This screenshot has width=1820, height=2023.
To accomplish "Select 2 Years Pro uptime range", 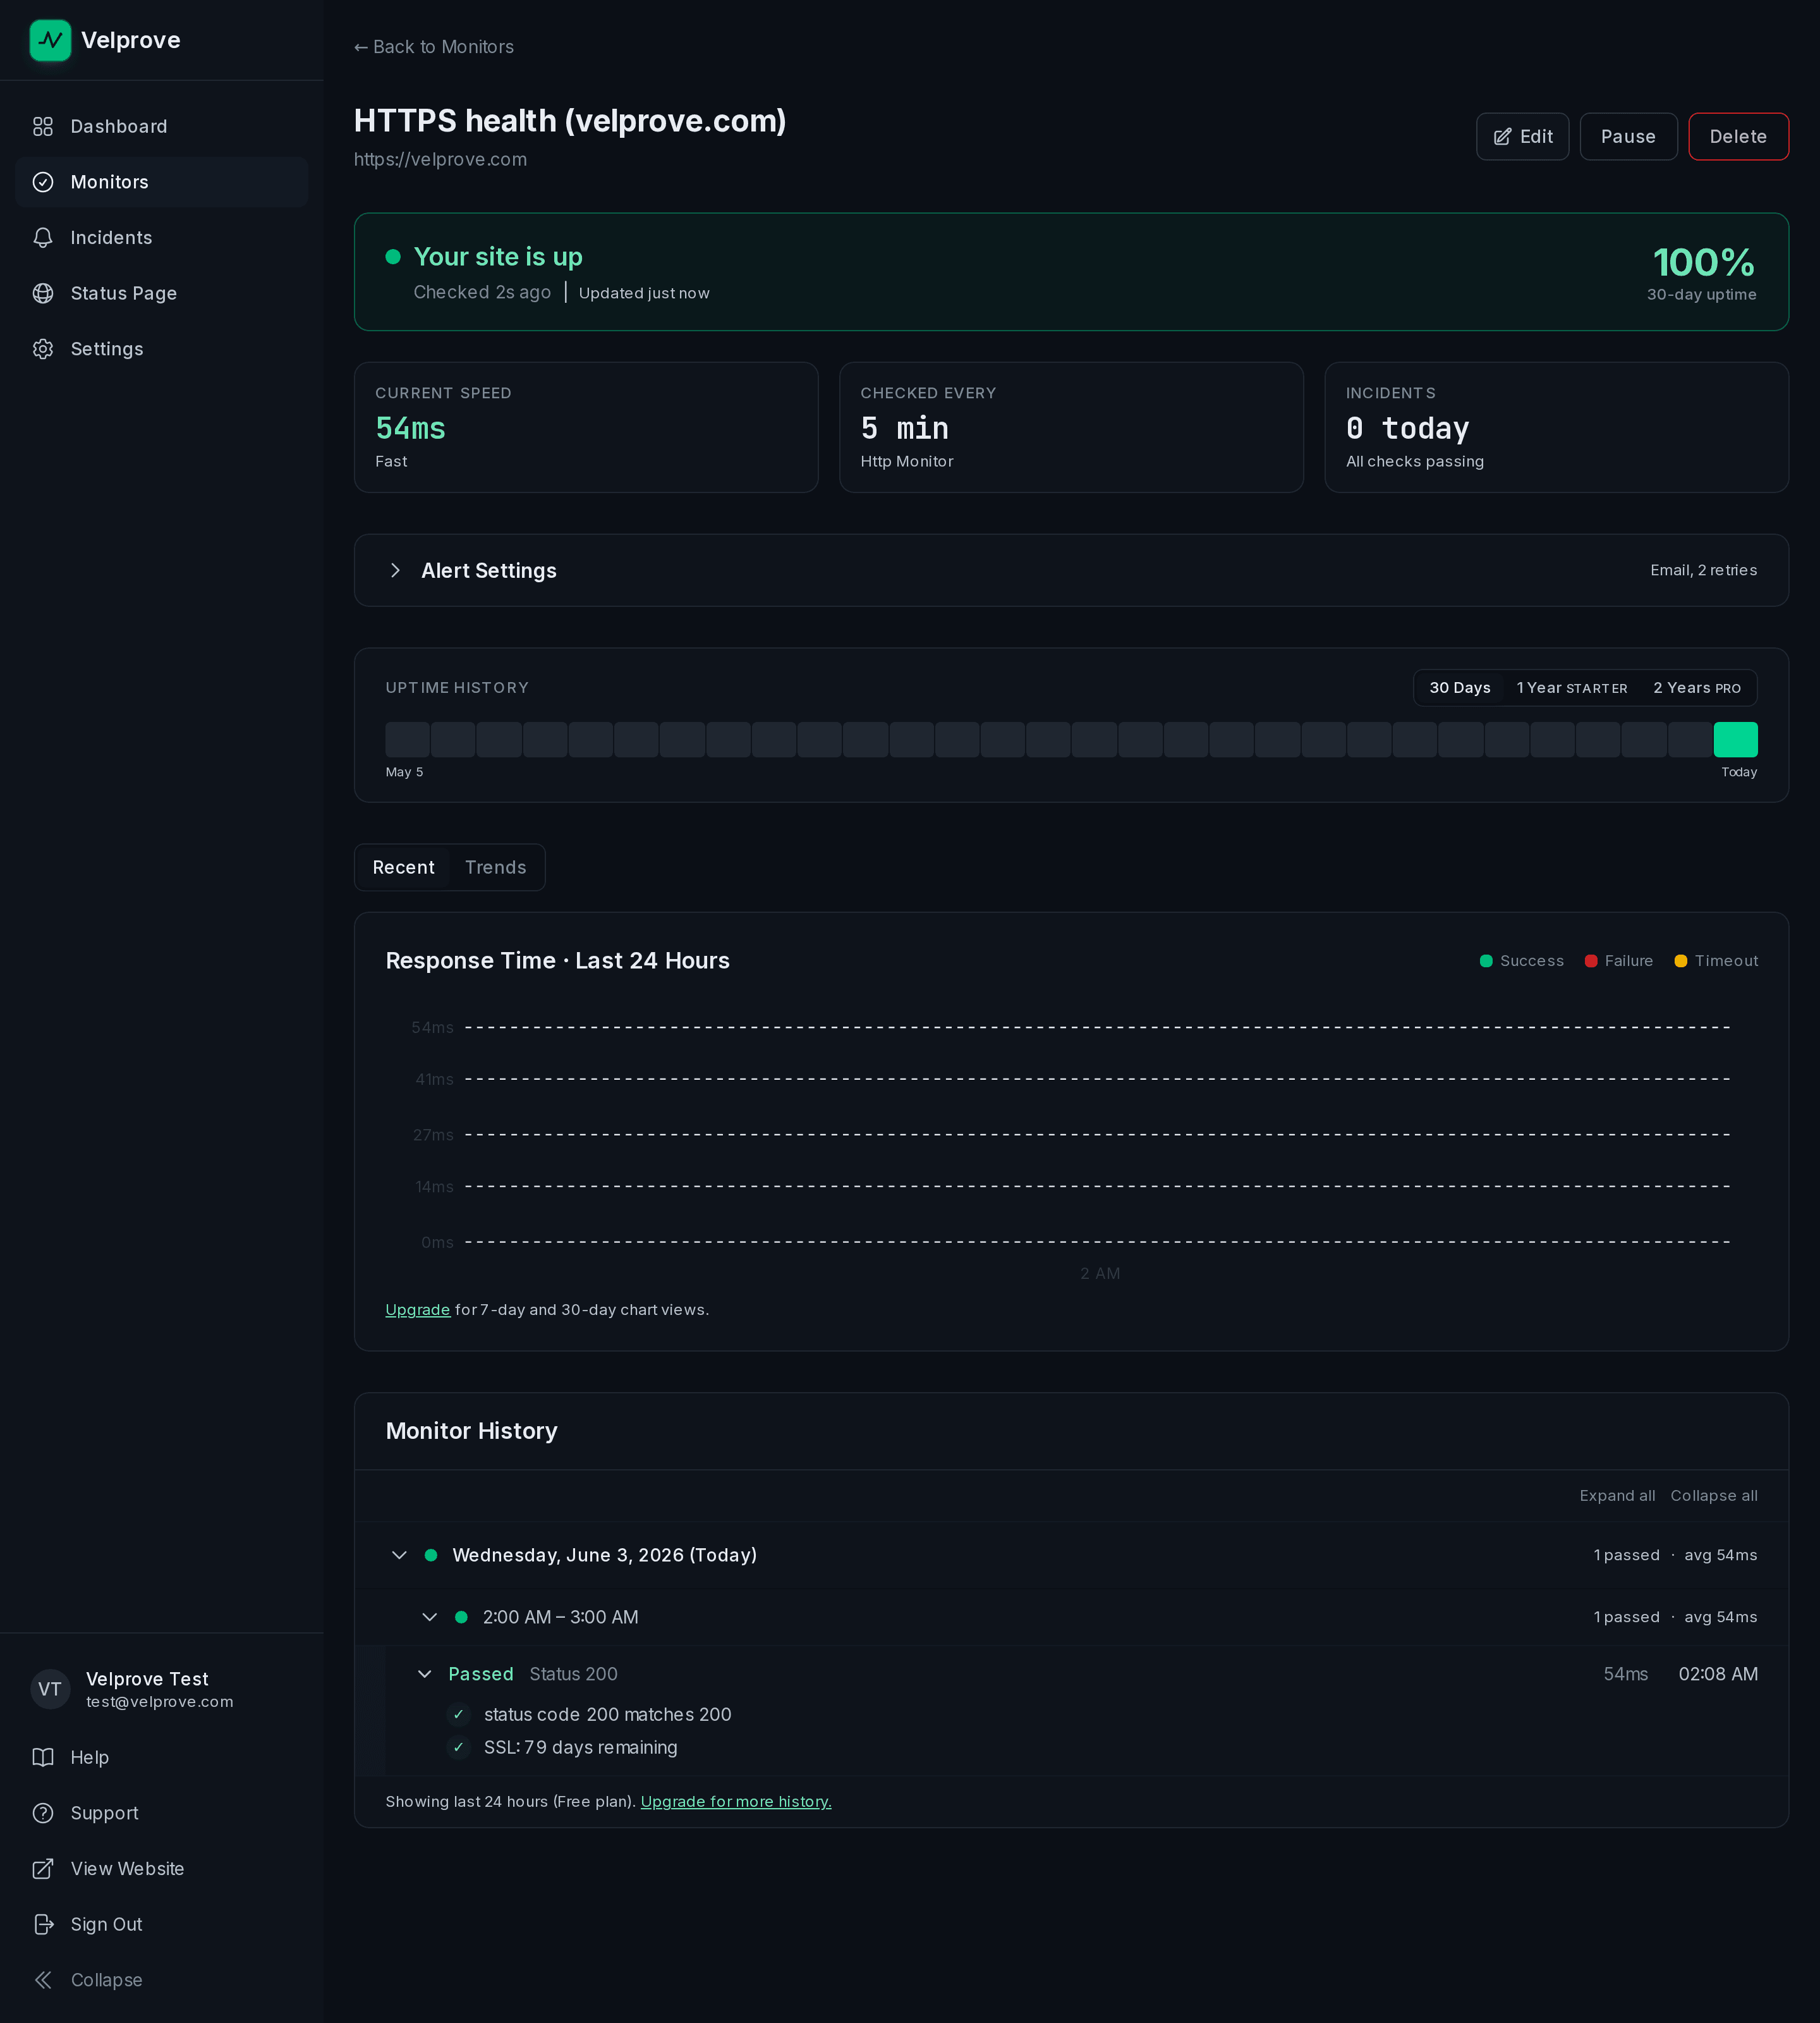I will 1697,687.
